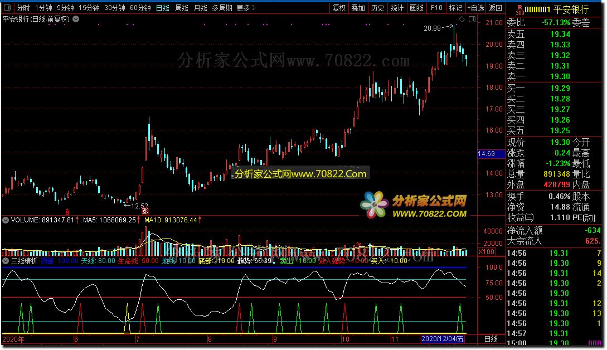Select the 60分钟 period
The height and width of the screenshot is (350, 607).
140,8
